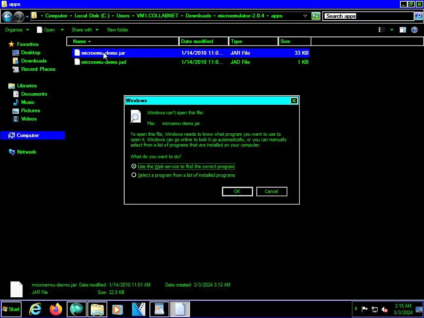Open Music library
Image resolution: width=424 pixels, height=318 pixels.
click(28, 102)
